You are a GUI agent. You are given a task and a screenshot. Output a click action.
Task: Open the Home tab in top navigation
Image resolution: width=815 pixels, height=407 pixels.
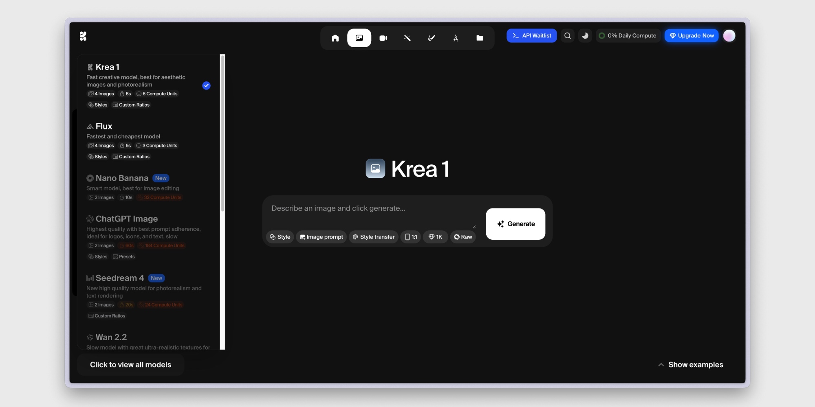[x=335, y=38]
